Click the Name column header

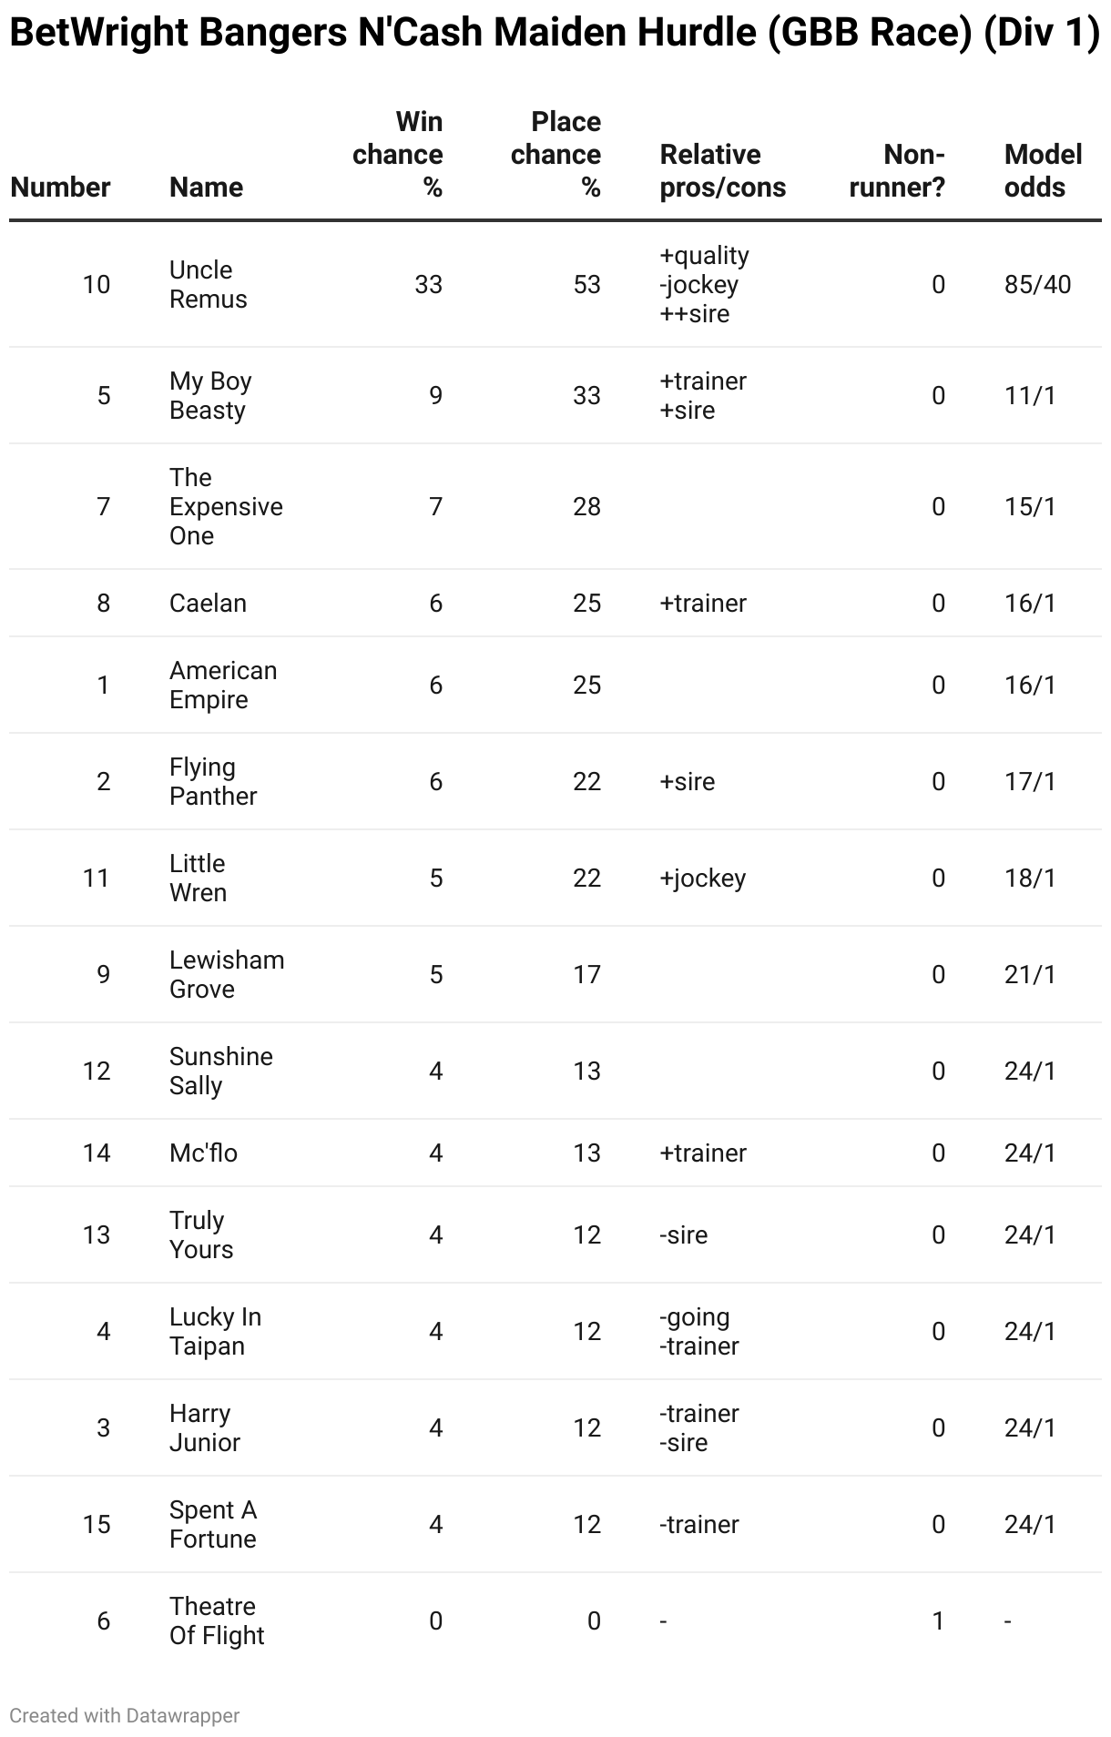(206, 188)
